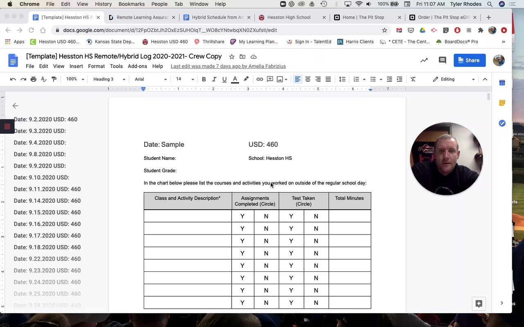
Task: Open the Format menu in Docs
Action: coord(96,66)
